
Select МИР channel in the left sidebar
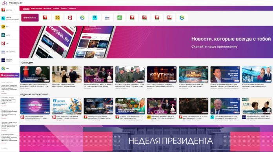coord(9,68)
